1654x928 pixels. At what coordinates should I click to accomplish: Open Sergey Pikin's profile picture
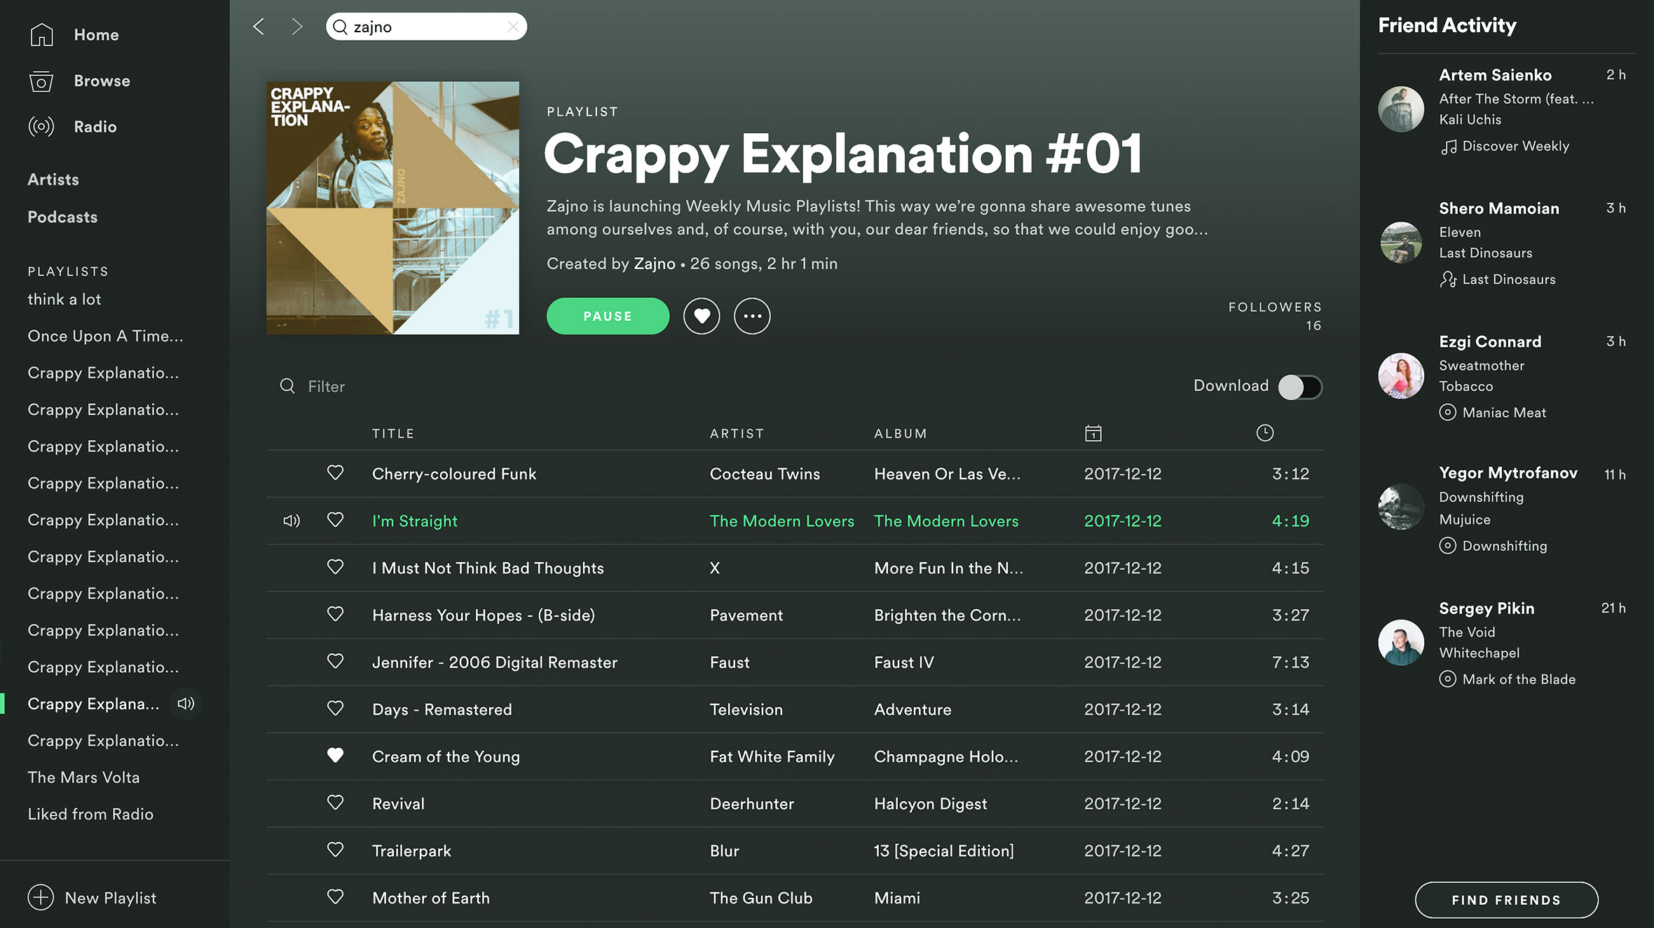coord(1401,642)
